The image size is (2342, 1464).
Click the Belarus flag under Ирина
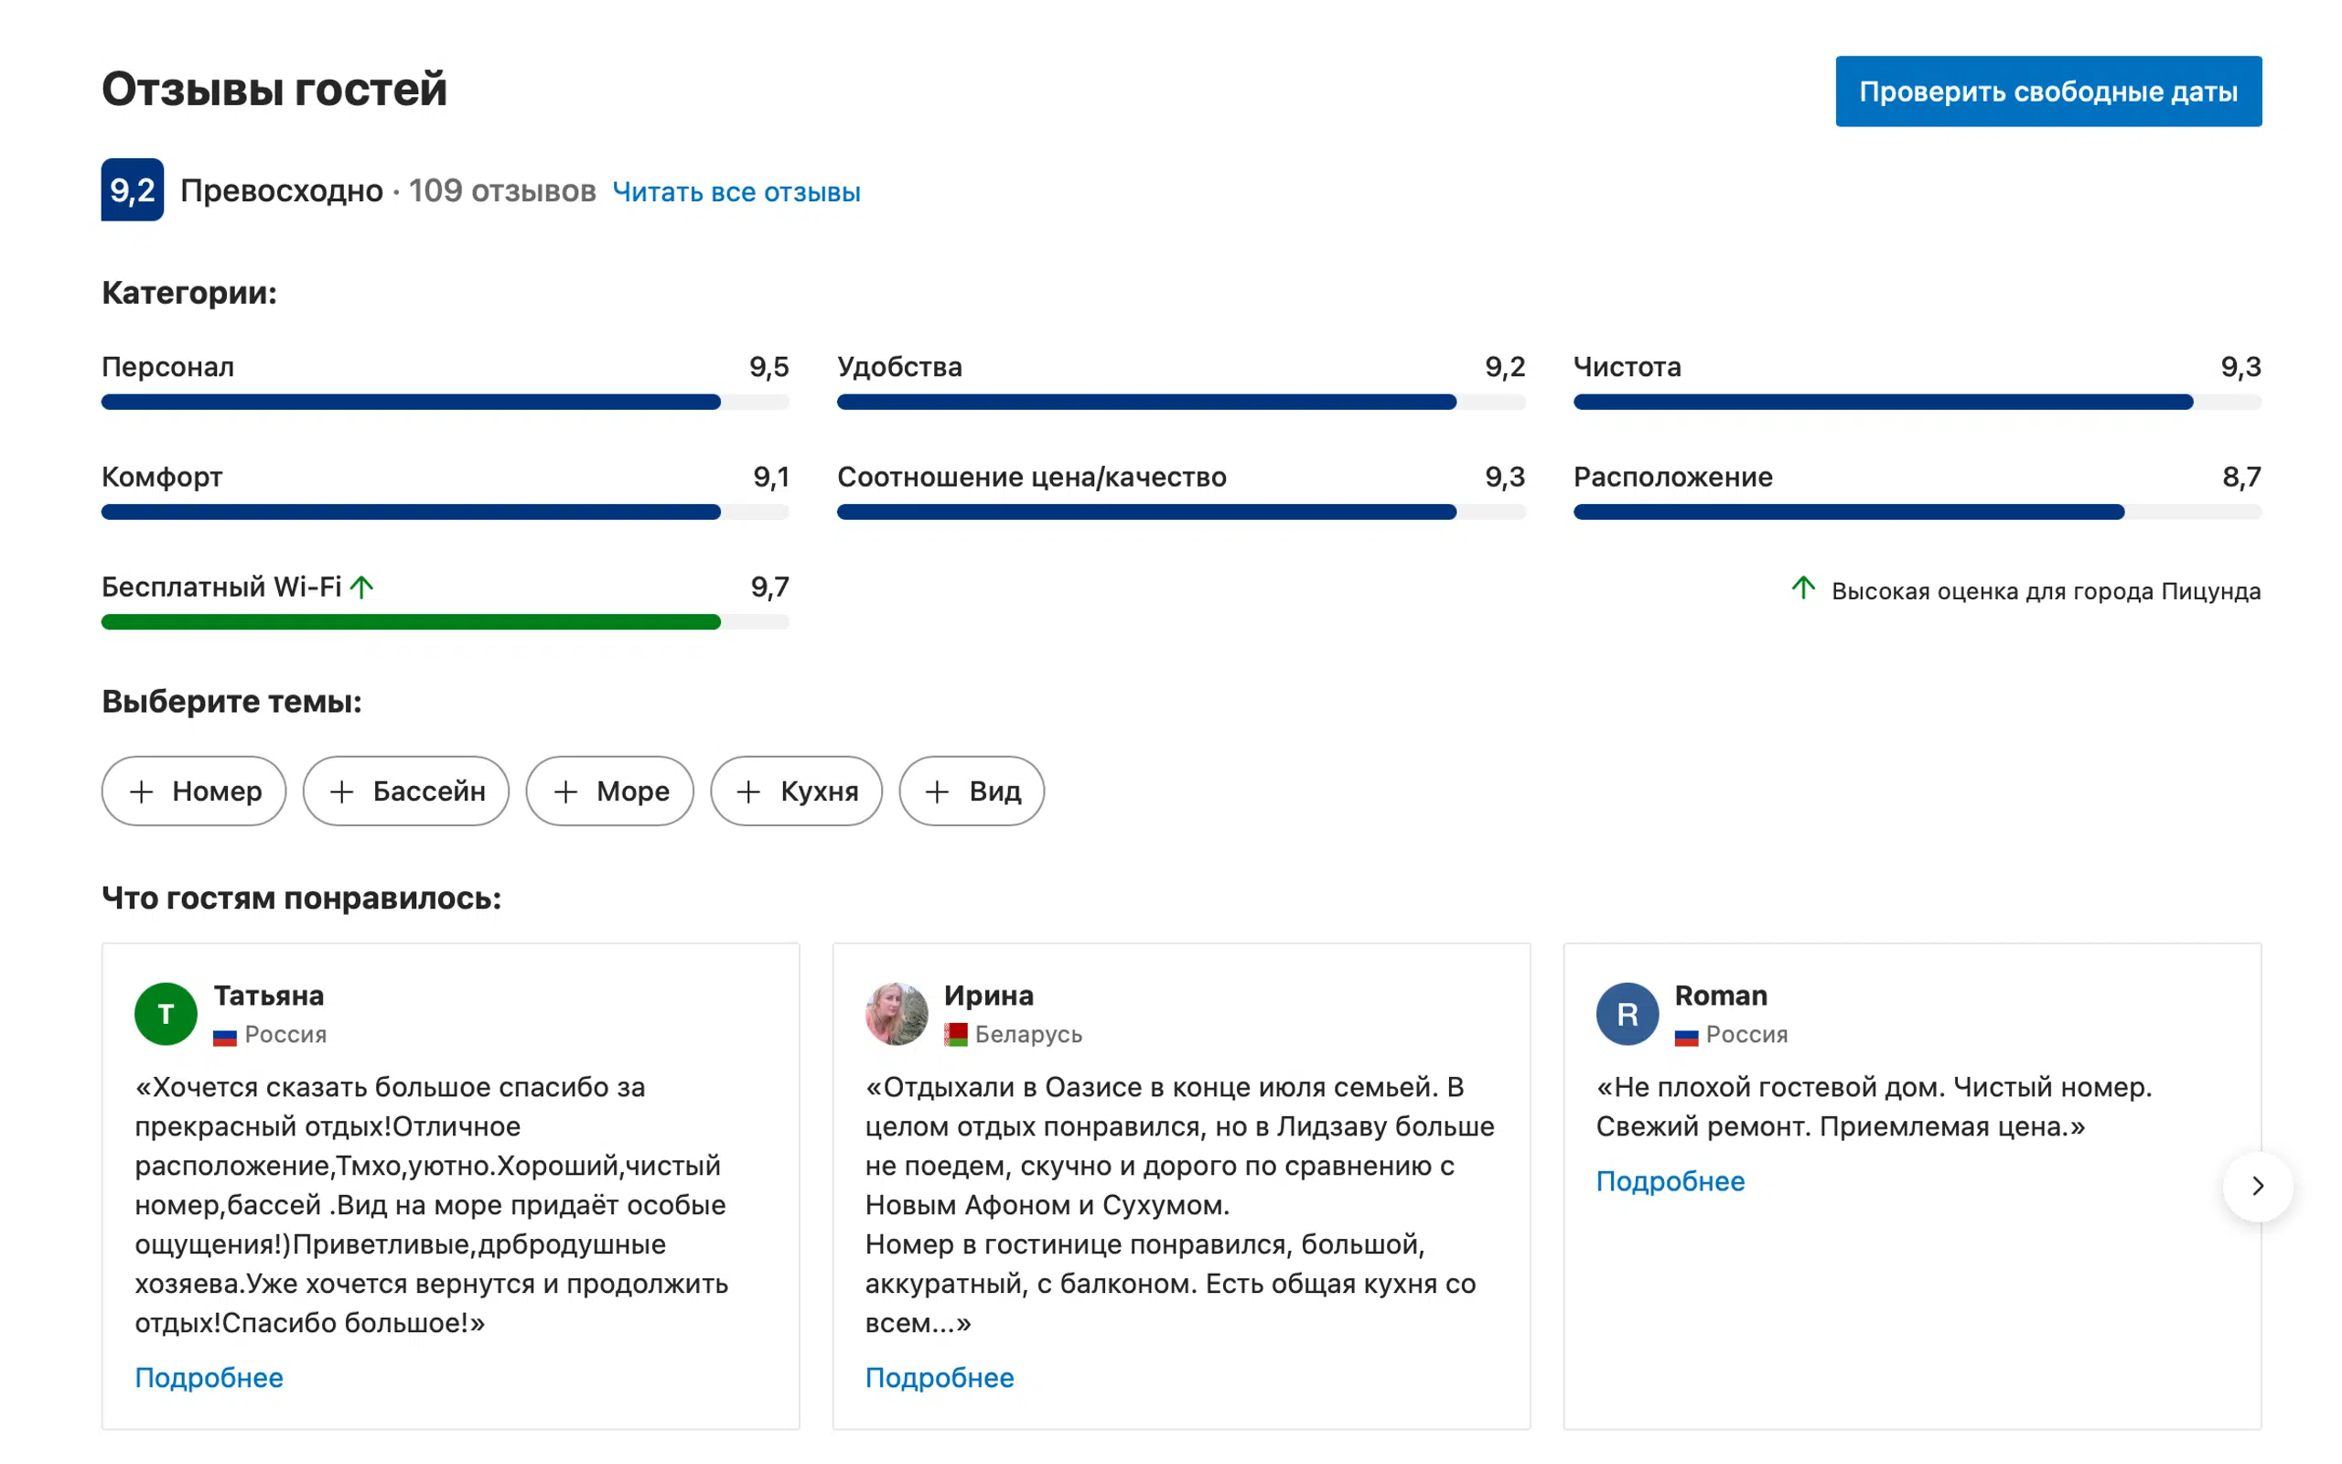955,1035
